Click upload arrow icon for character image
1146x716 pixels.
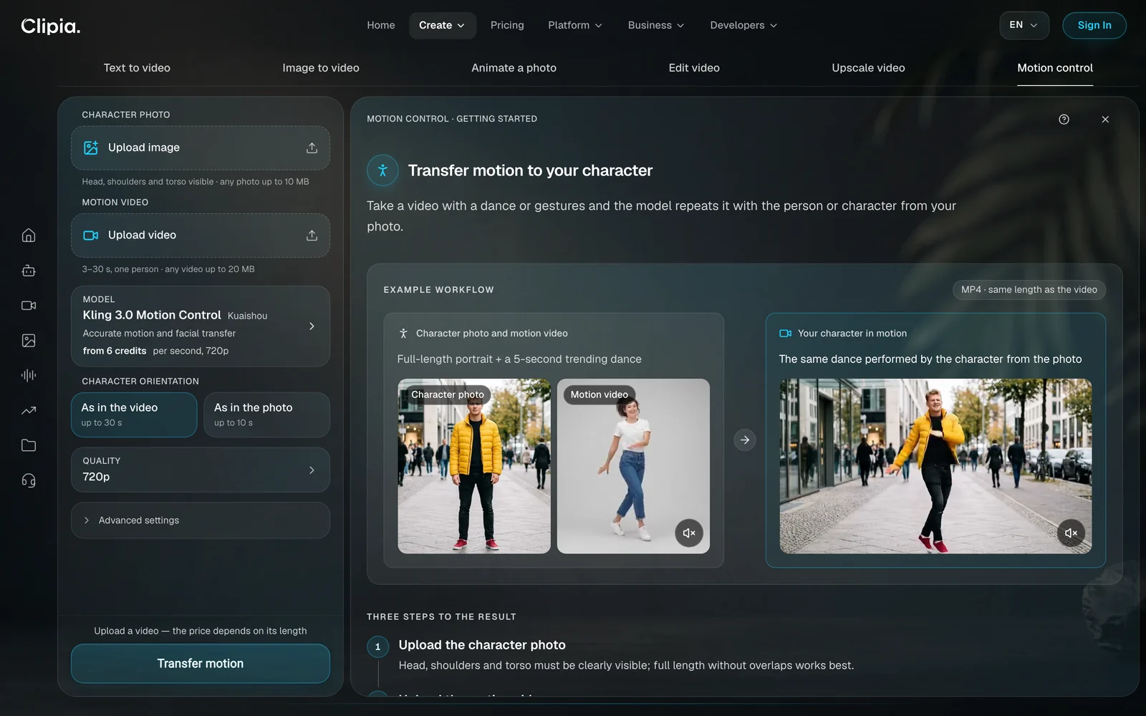point(312,147)
